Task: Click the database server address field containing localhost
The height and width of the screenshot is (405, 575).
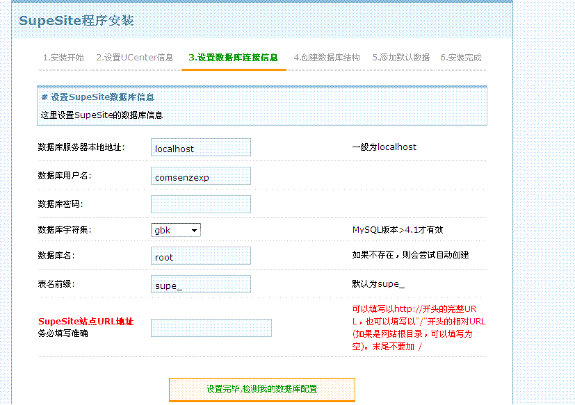Action: (x=201, y=147)
